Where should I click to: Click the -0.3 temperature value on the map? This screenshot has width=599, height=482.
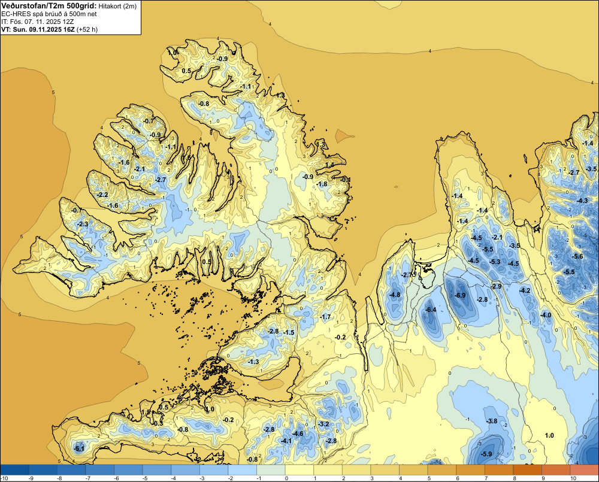click(158, 423)
